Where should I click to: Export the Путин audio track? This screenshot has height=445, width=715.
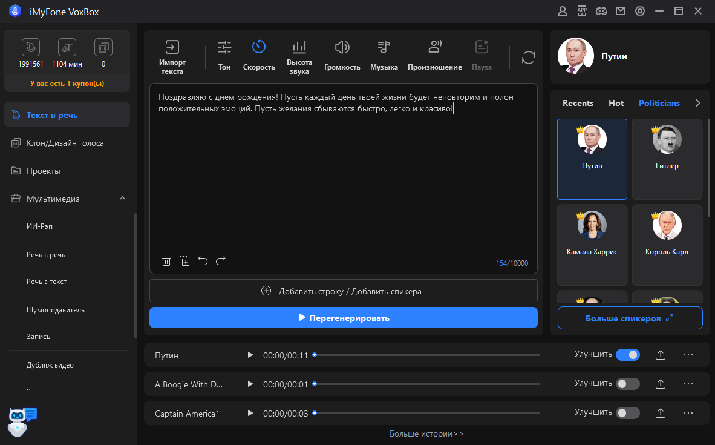[x=661, y=355]
